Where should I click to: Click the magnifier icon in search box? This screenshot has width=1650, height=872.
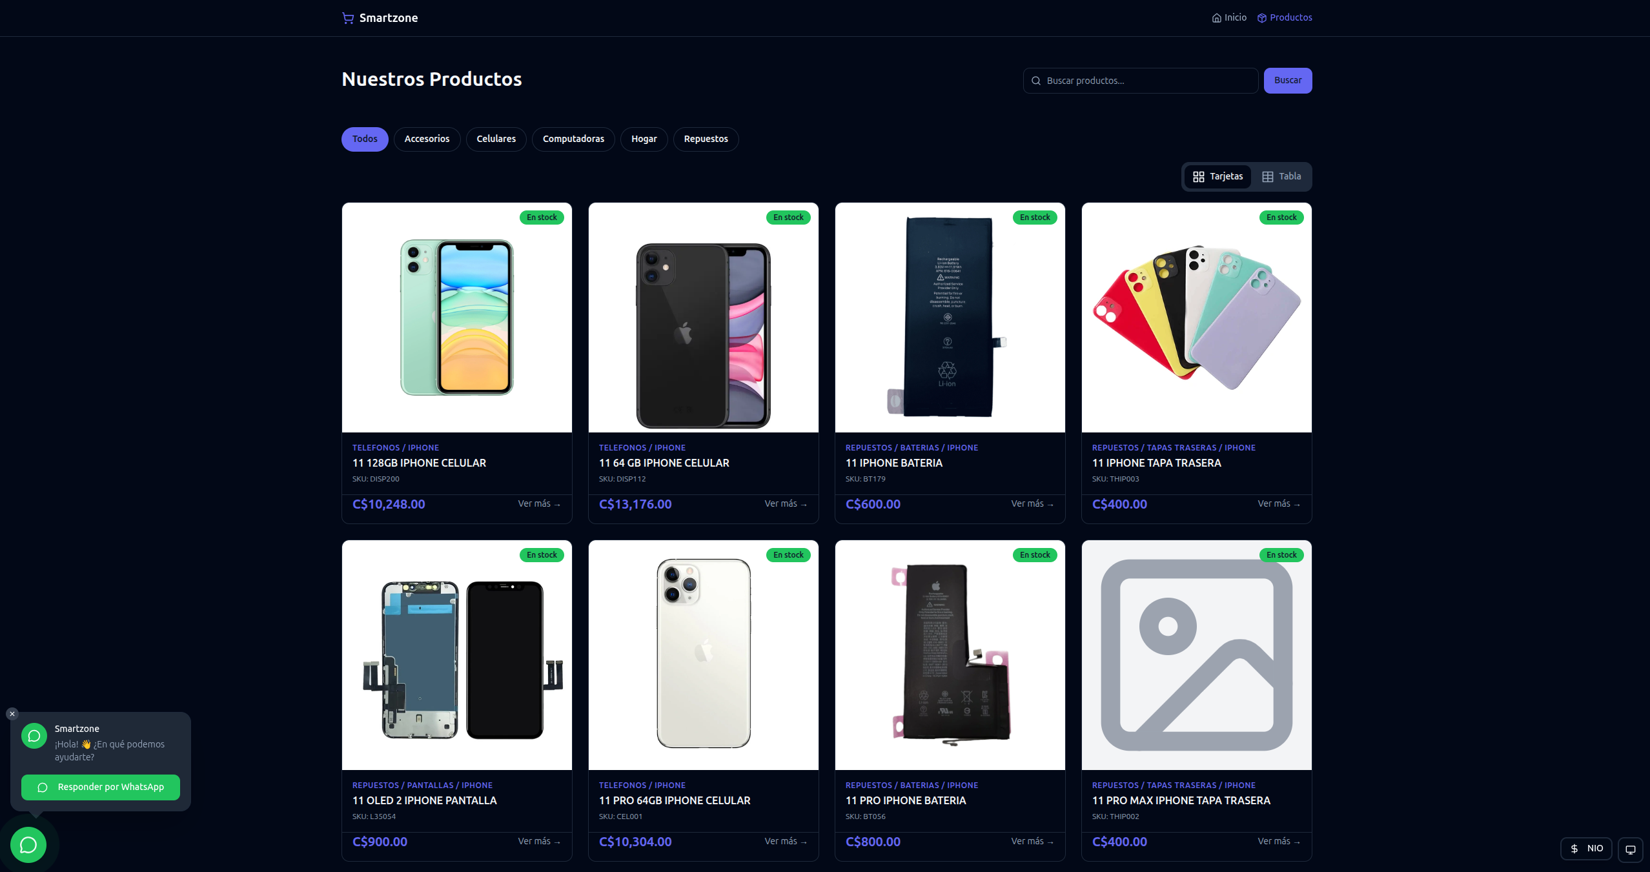(x=1035, y=81)
